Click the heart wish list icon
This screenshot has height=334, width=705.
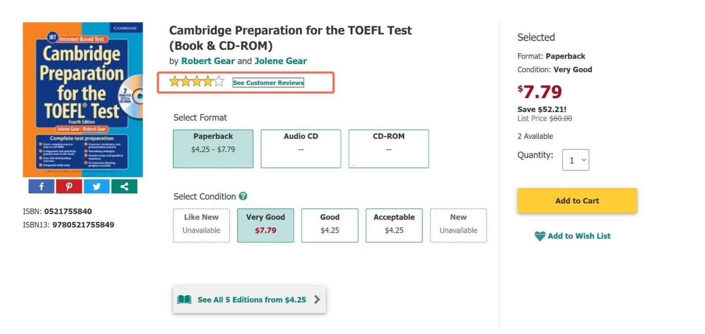(x=540, y=236)
